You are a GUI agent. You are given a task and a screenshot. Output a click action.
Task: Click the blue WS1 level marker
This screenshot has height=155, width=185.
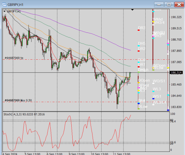(x=153, y=99)
